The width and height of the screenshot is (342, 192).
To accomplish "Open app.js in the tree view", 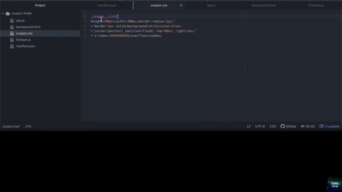I will [20, 21].
